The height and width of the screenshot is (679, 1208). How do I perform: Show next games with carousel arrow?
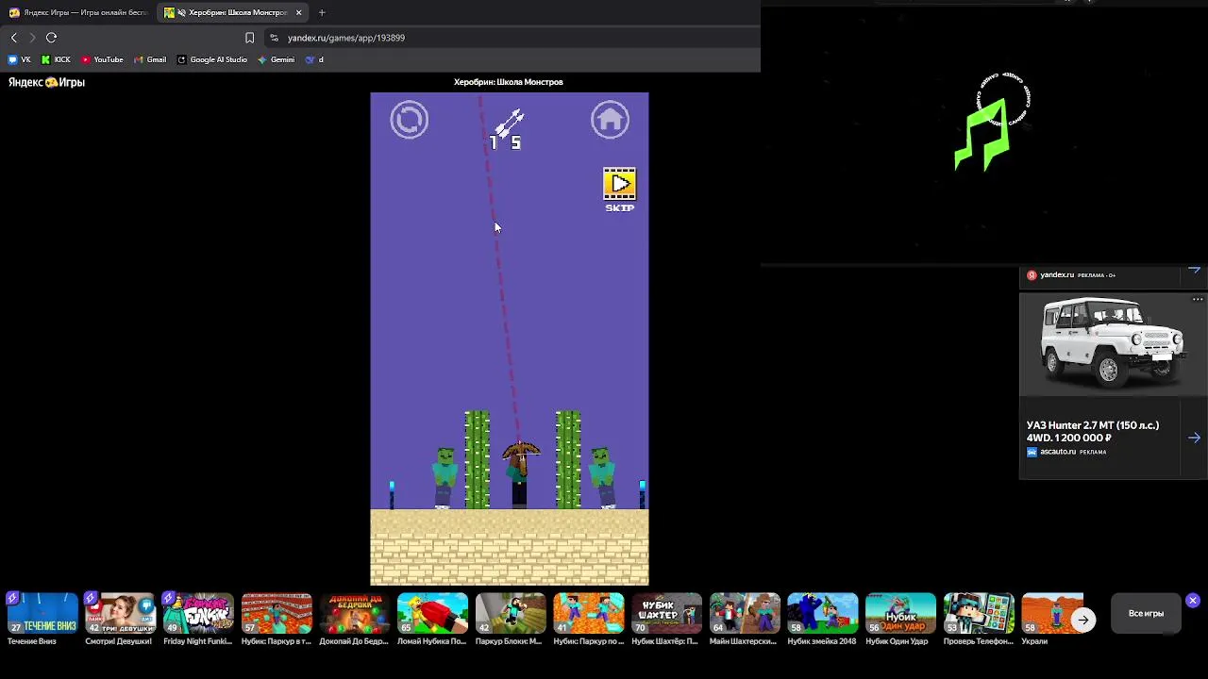pos(1083,620)
